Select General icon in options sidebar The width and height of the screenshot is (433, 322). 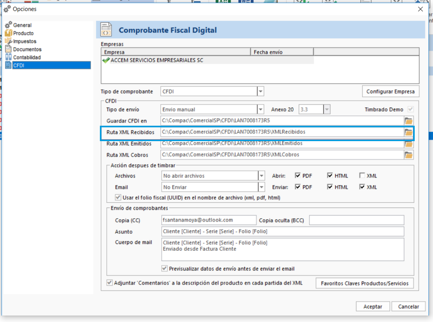[x=8, y=25]
